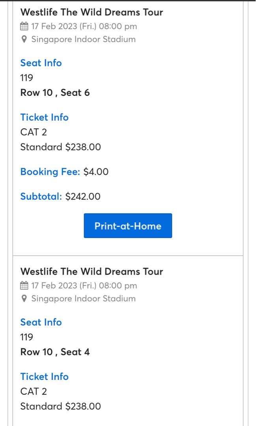
Task: Select the Westlife tour title on second ticket
Action: [92, 271]
